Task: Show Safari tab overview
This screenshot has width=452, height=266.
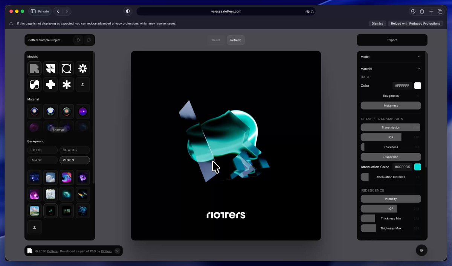Action: coord(440,11)
